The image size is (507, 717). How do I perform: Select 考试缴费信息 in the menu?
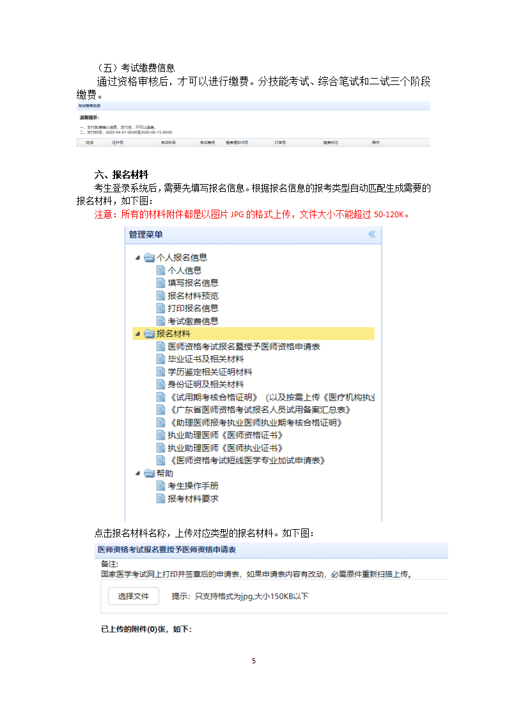192,321
